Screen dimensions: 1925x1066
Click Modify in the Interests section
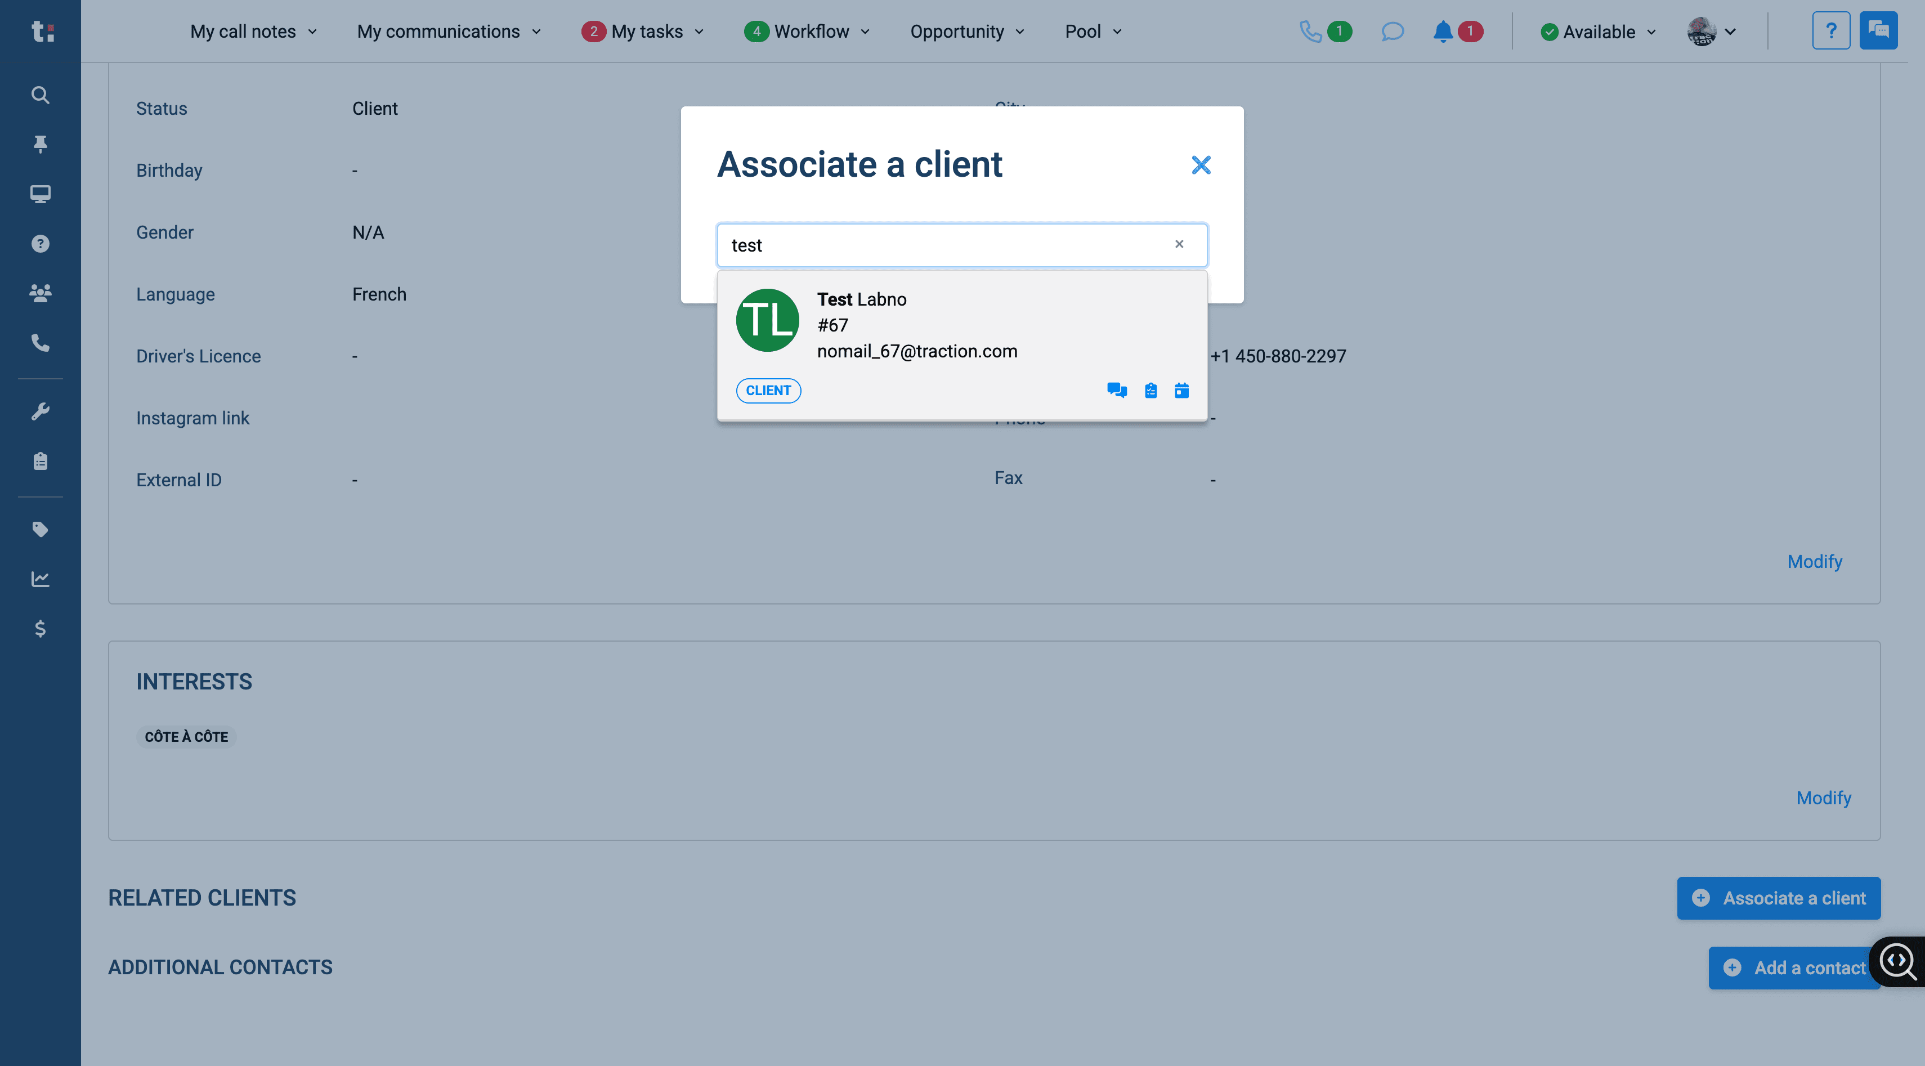pyautogui.click(x=1823, y=798)
